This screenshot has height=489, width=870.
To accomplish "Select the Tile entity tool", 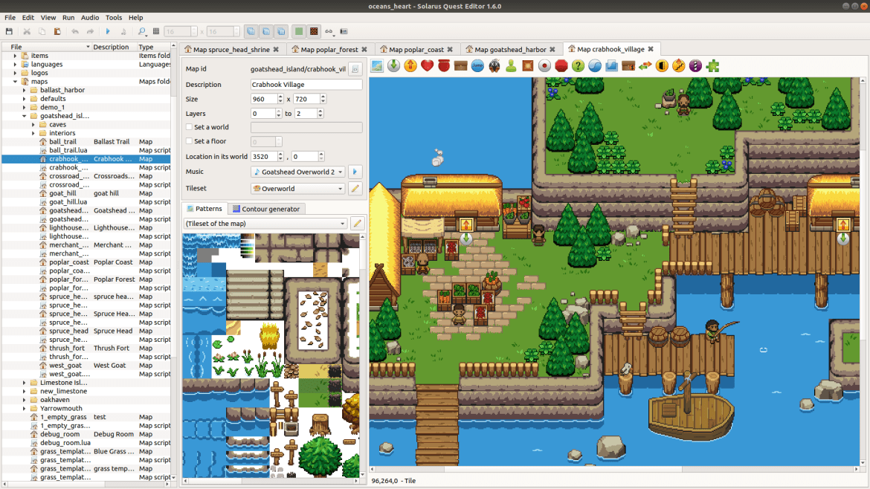I will 377,66.
